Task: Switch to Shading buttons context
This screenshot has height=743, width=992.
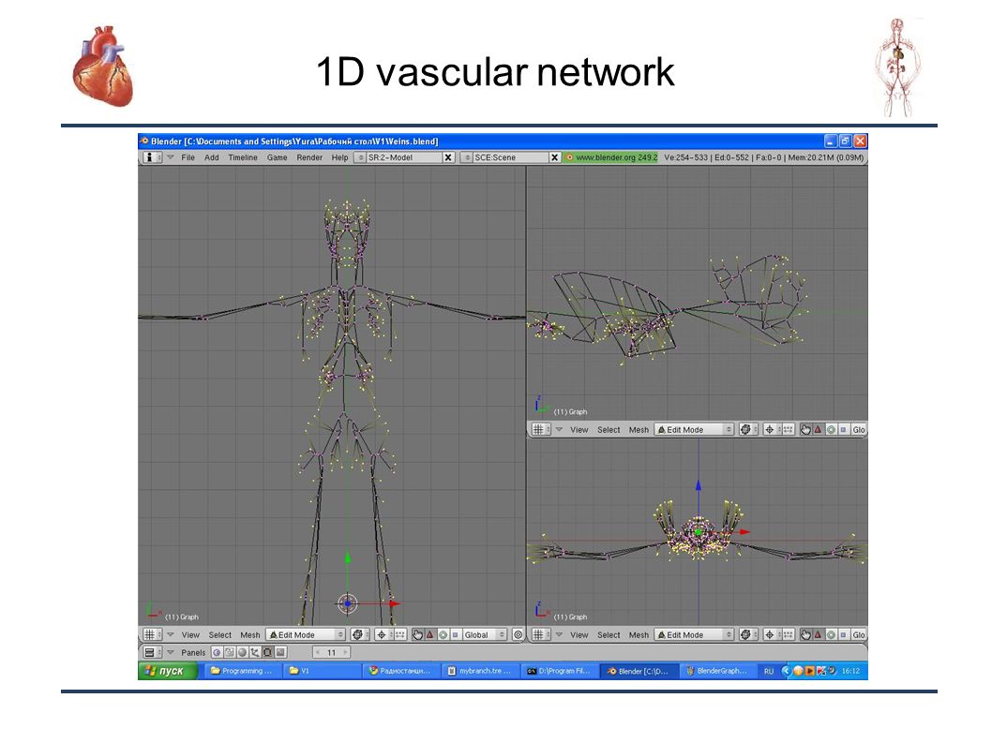Action: click(242, 652)
